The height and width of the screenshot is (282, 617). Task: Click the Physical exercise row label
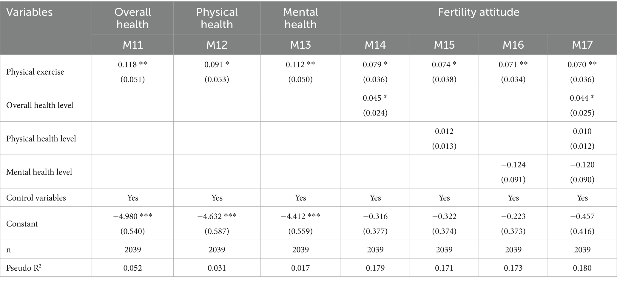click(35, 72)
